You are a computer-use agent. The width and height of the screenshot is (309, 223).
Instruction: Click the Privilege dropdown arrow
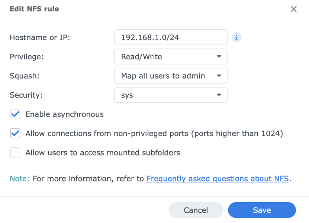point(219,57)
